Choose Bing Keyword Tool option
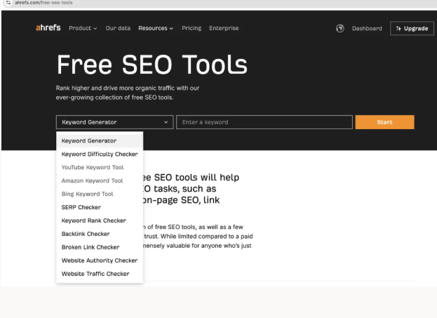Screen dimensions: 437x318 pyautogui.click(x=100, y=194)
